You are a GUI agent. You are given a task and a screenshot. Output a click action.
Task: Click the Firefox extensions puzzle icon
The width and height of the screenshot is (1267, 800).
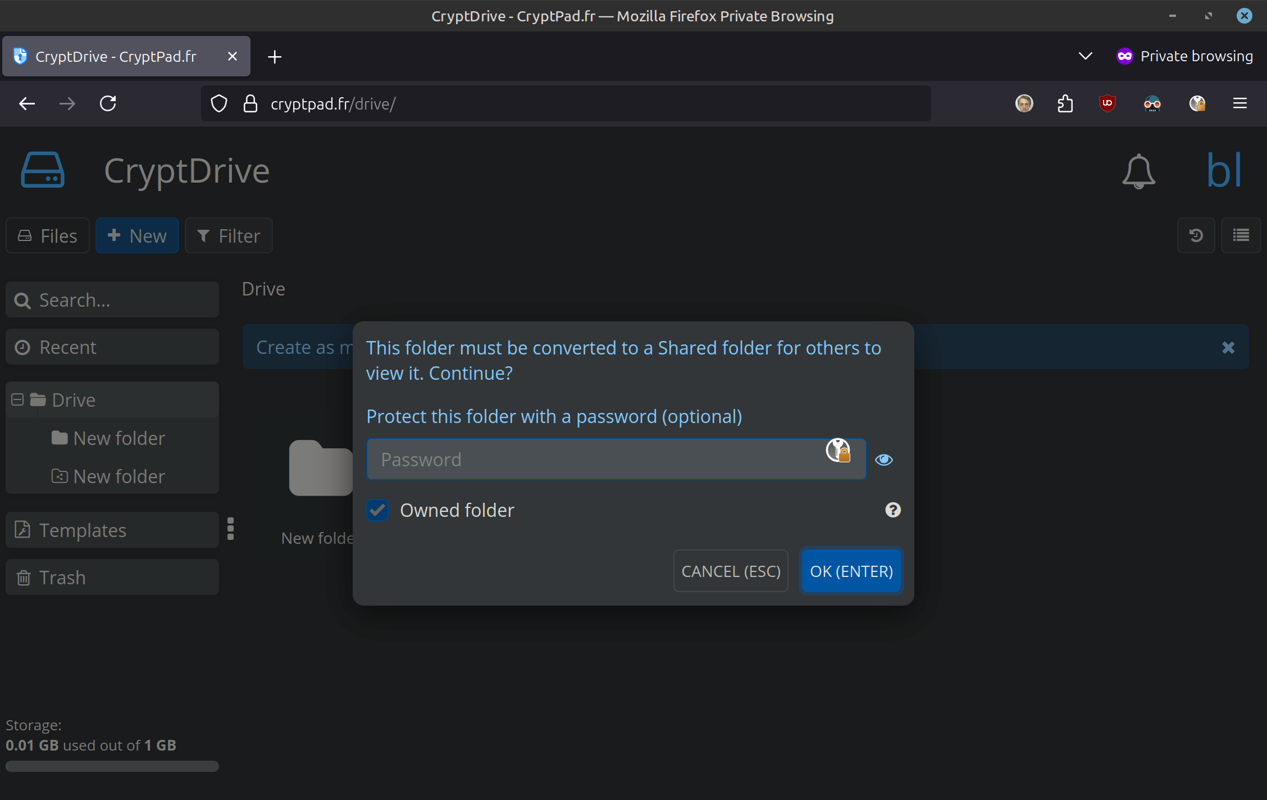point(1065,103)
